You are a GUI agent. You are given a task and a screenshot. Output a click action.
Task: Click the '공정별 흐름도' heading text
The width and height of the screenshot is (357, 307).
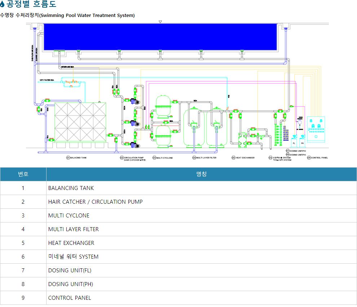pos(31,4)
